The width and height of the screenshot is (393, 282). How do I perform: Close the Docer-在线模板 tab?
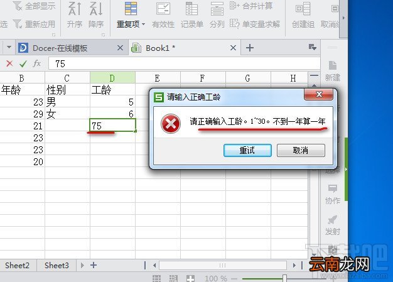121,48
